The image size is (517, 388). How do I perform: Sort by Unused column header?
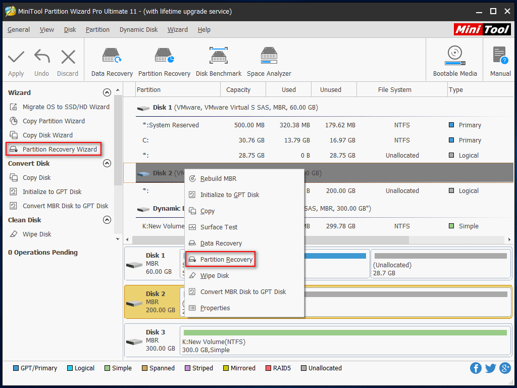[334, 90]
